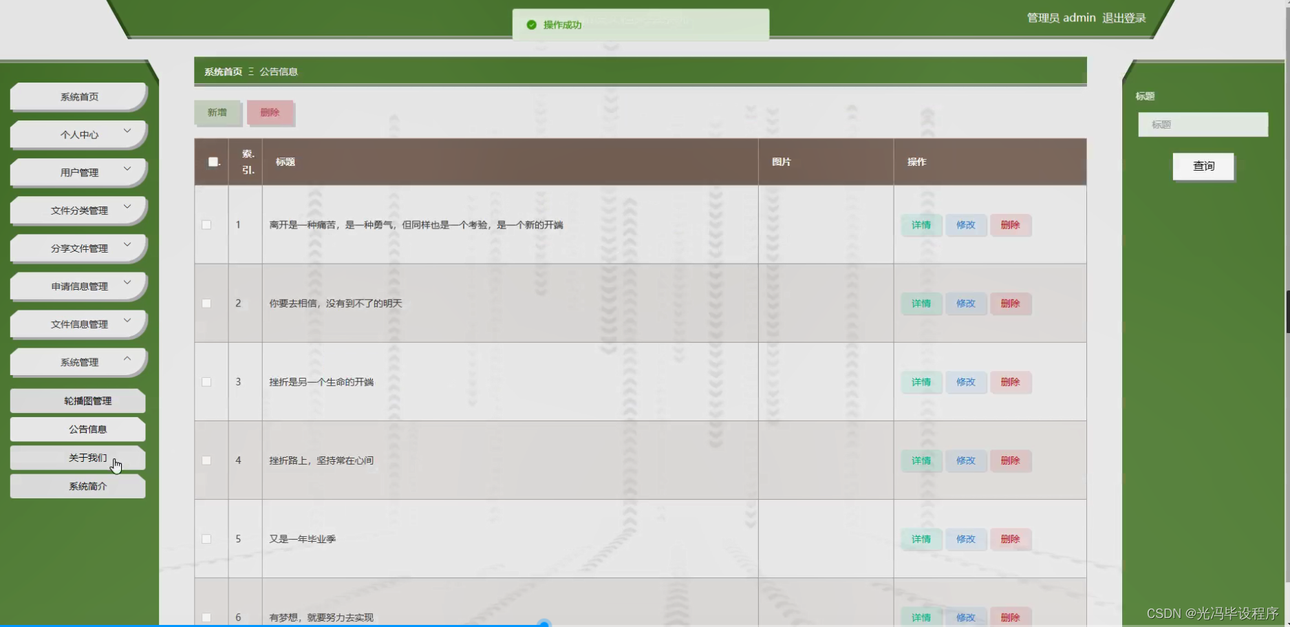Navigate to 系统首页 via breadcrumb
The width and height of the screenshot is (1290, 627).
pyautogui.click(x=222, y=71)
